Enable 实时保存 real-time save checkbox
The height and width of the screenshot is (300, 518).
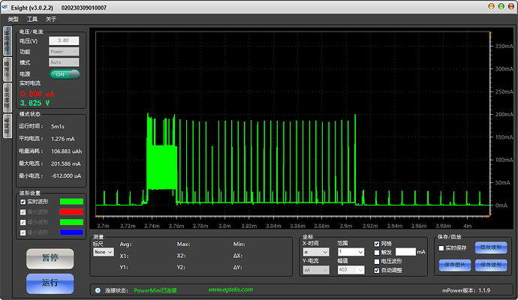pyautogui.click(x=441, y=247)
